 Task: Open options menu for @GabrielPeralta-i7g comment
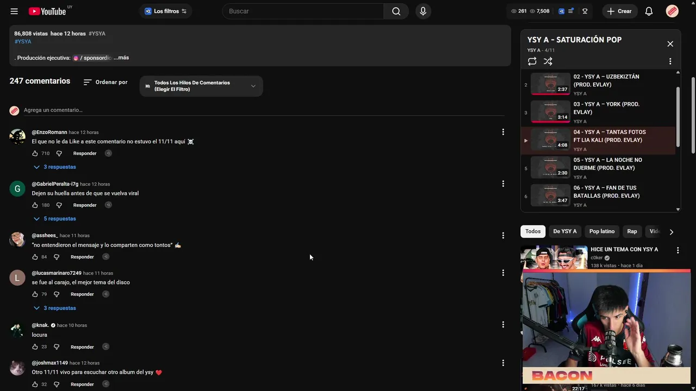(503, 184)
